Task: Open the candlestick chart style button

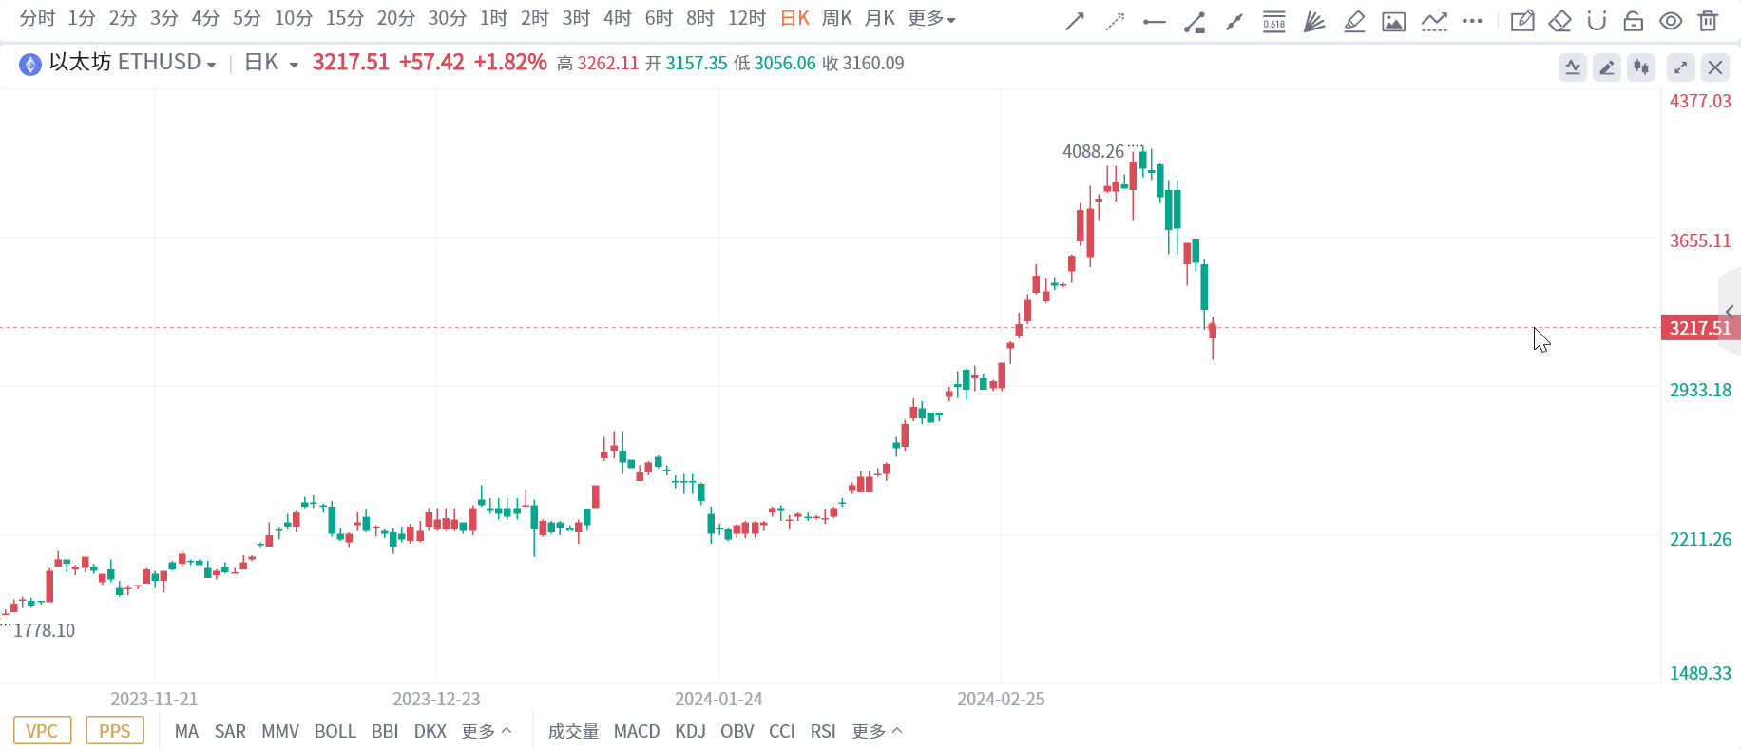Action: click(1641, 67)
